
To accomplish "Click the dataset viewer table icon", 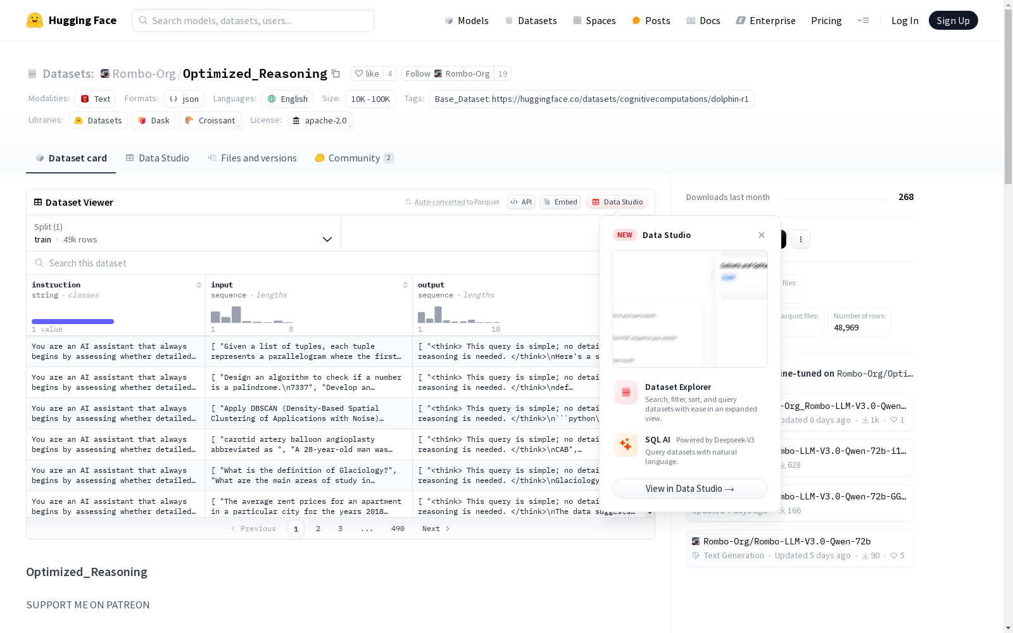I will (x=38, y=202).
